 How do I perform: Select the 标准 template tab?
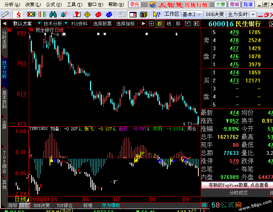(x=88, y=205)
